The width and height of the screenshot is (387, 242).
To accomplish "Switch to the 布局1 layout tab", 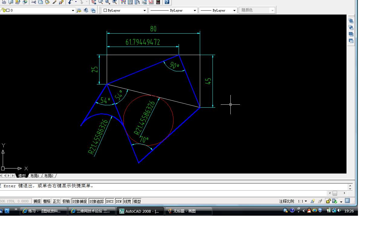I will [x=35, y=176].
